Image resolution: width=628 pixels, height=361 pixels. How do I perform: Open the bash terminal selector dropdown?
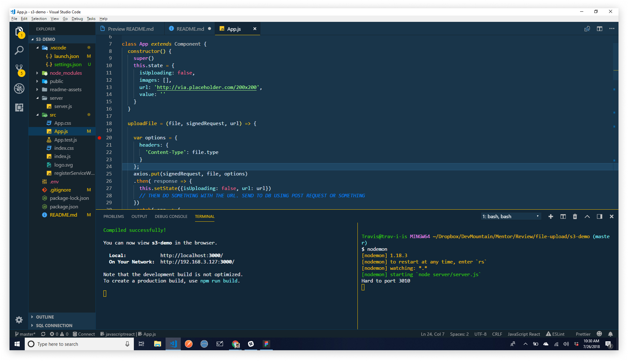point(511,217)
